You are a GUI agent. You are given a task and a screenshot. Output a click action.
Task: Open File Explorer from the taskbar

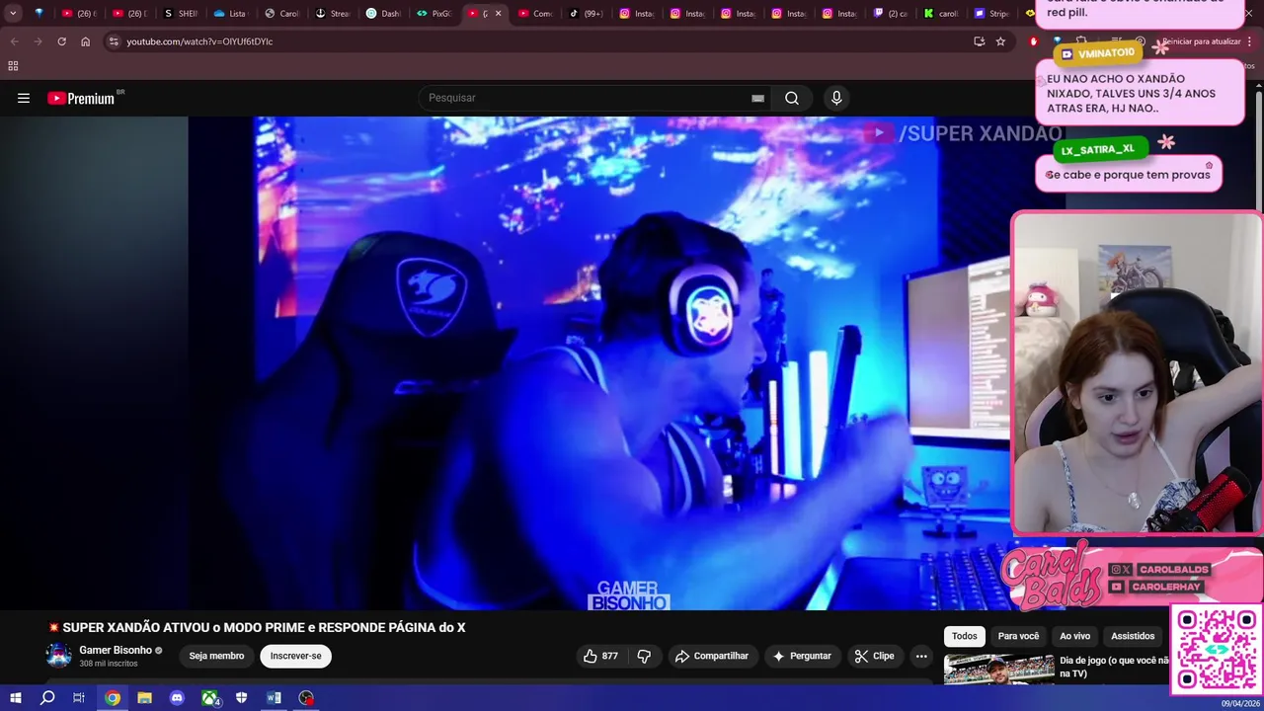click(144, 697)
